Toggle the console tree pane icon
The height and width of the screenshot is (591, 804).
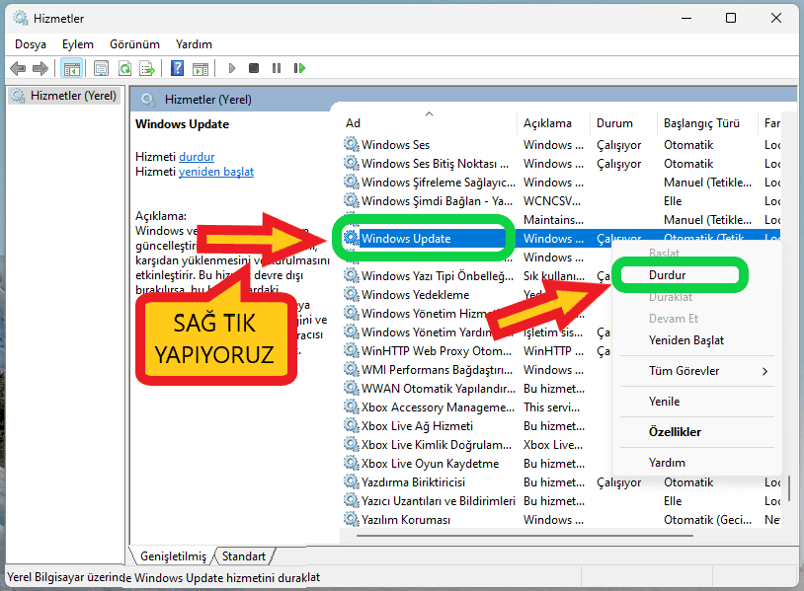[x=71, y=68]
